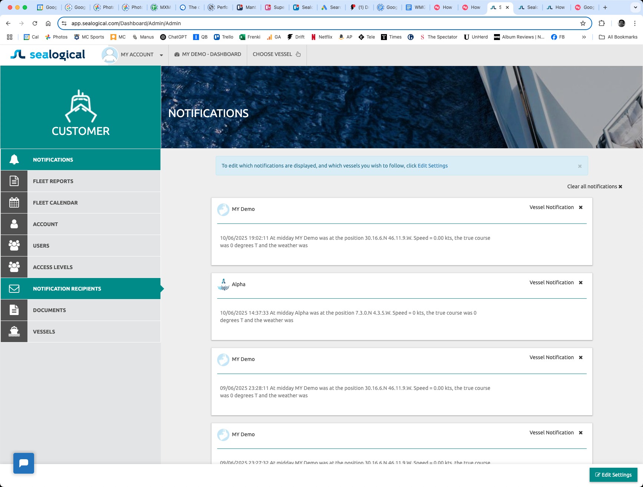
Task: Click the Vessels ship icon
Action: pyautogui.click(x=14, y=332)
